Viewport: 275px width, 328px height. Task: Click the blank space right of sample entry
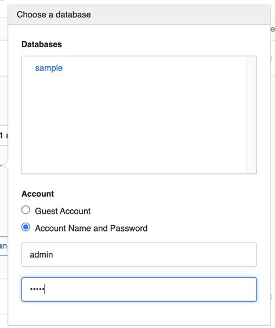[154, 68]
